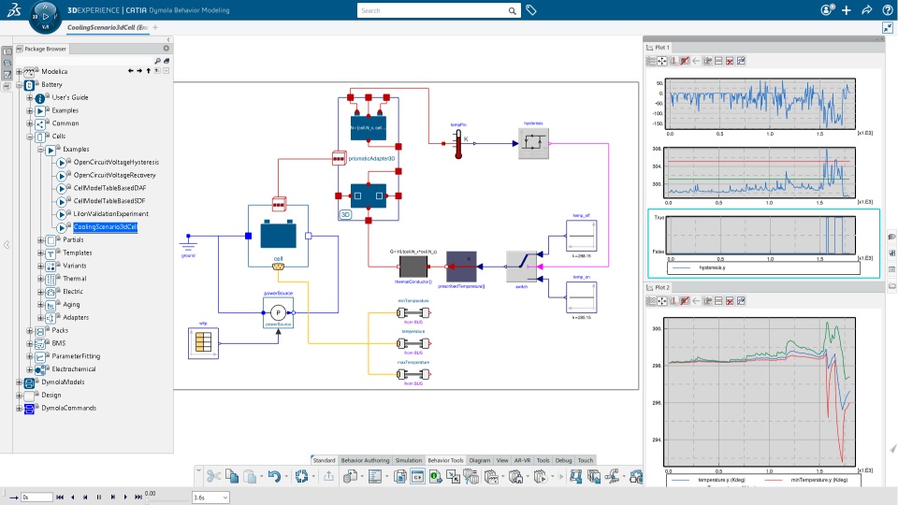Screen dimensions: 898x505
Task: Open the help question mark icon
Action: tap(887, 10)
